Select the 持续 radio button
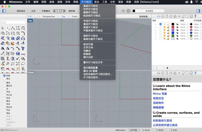The height and width of the screenshot is (132, 202). coord(4,76)
